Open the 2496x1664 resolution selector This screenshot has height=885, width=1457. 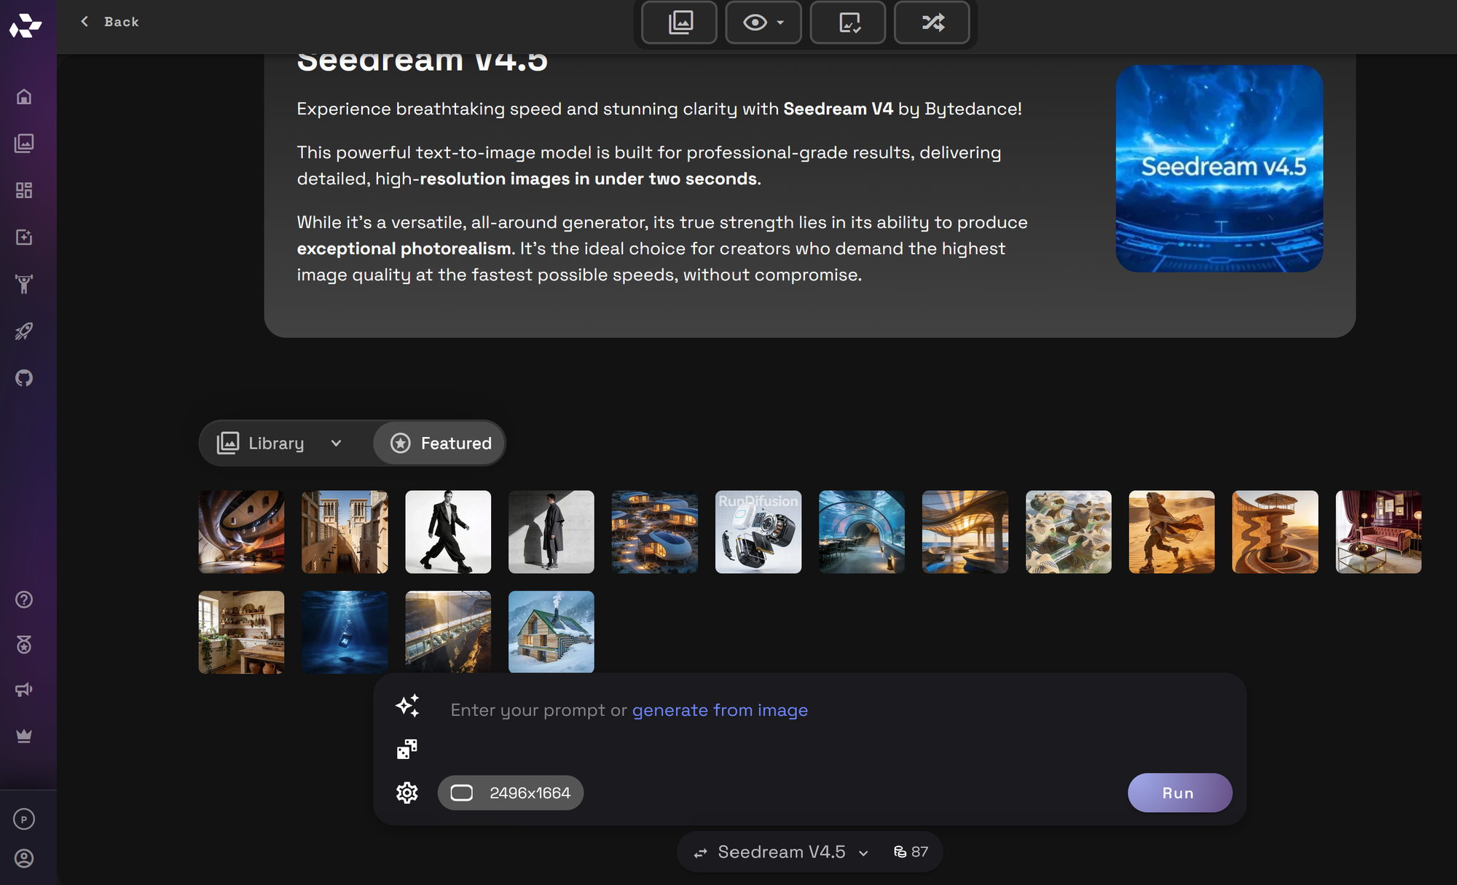[x=511, y=792]
